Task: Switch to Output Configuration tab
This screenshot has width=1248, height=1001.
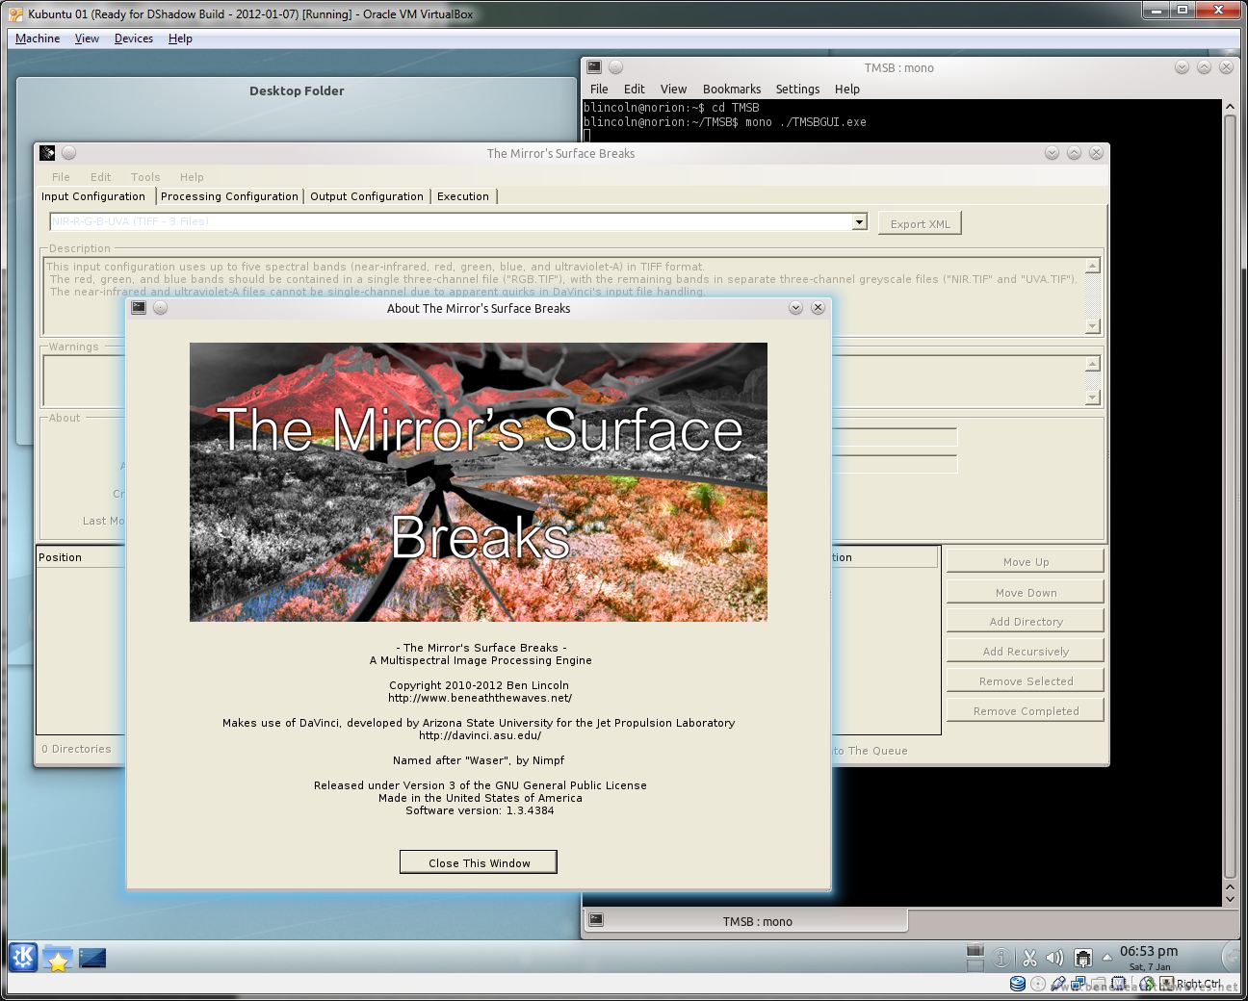Action: [x=367, y=196]
